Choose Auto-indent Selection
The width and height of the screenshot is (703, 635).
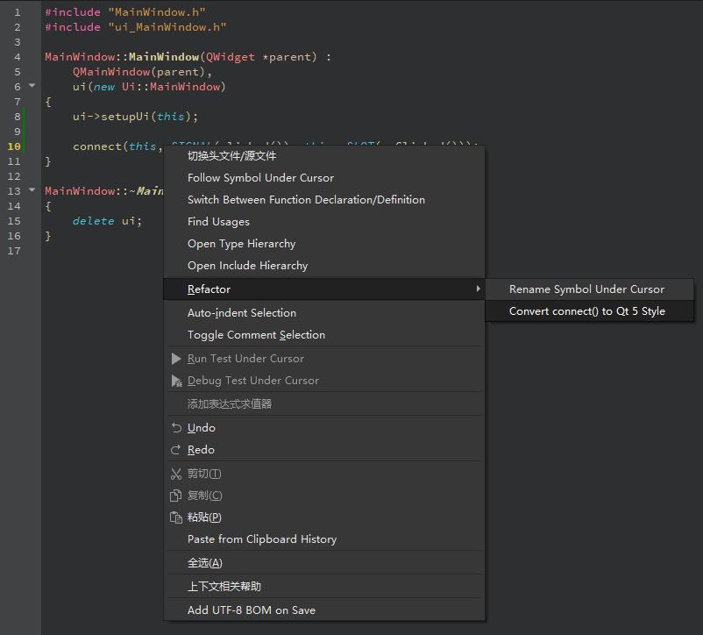[324, 313]
